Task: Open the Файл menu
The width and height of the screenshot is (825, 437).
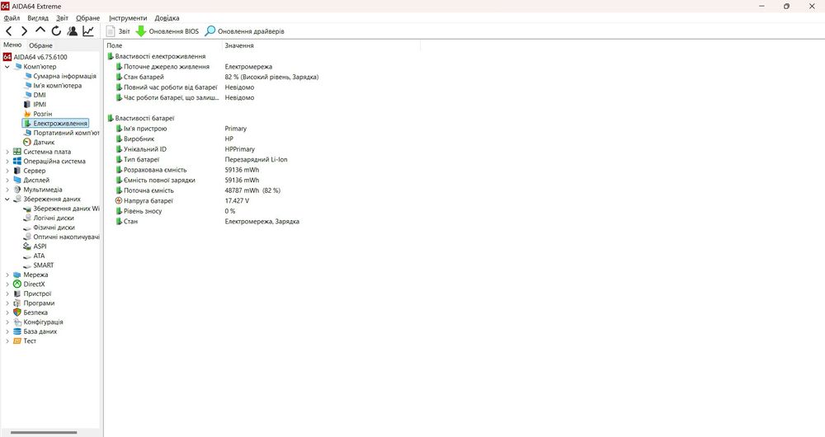Action: (x=12, y=18)
